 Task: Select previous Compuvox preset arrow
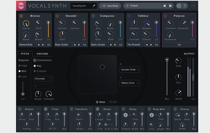[111, 45]
